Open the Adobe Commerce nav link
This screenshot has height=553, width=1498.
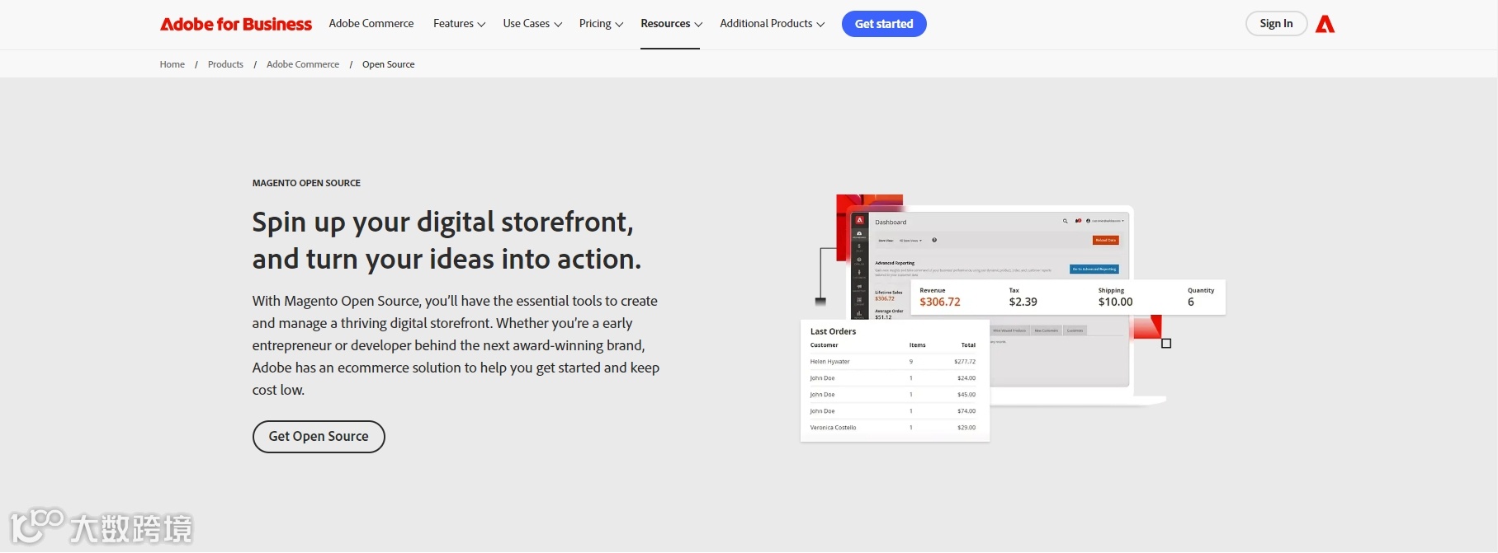371,23
